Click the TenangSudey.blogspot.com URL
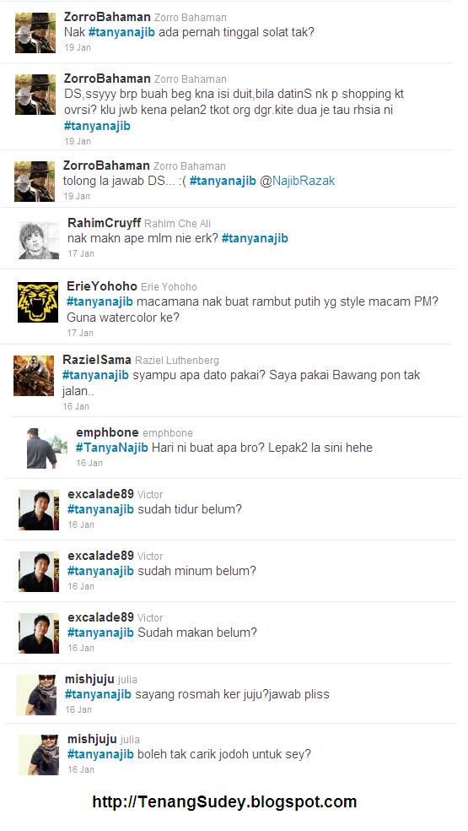The height and width of the screenshot is (831, 468). (x=224, y=801)
